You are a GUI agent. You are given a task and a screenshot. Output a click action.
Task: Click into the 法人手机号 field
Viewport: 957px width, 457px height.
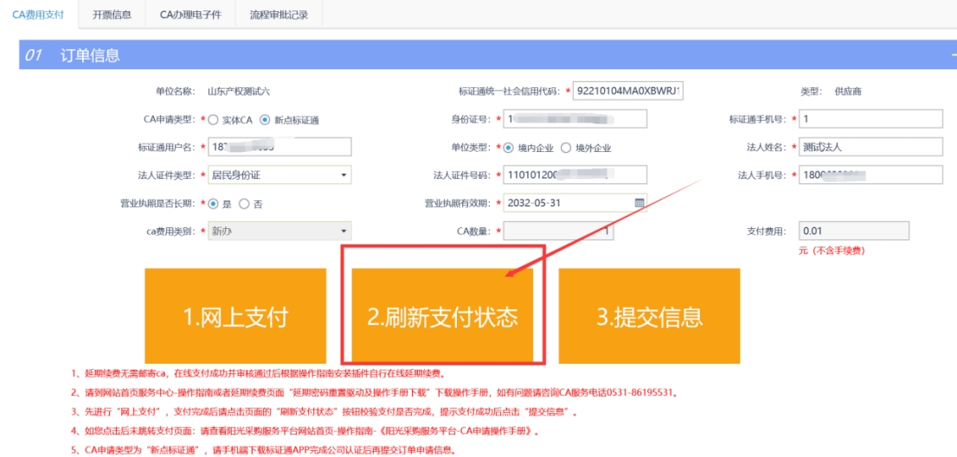pos(870,175)
